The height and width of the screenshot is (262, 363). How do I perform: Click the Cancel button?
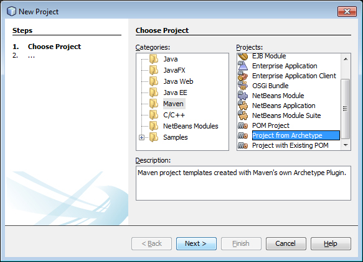point(286,243)
